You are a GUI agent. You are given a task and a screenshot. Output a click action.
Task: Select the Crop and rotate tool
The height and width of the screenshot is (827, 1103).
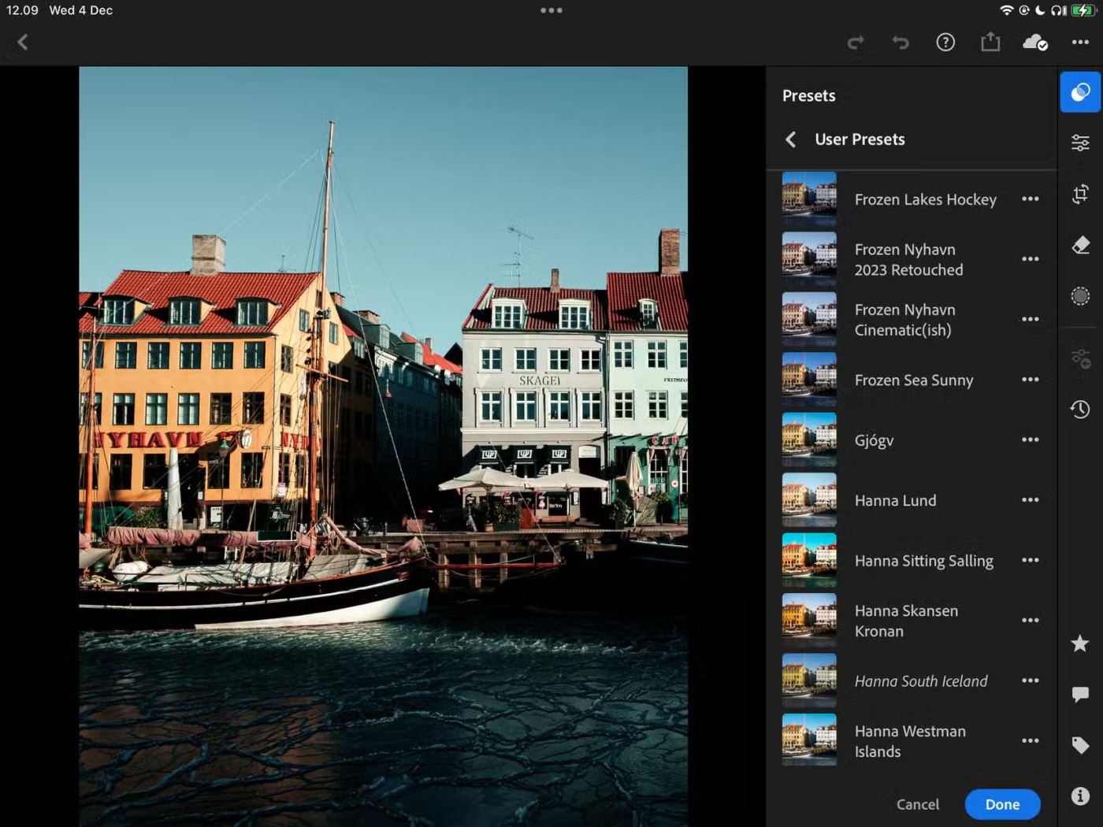(x=1080, y=194)
